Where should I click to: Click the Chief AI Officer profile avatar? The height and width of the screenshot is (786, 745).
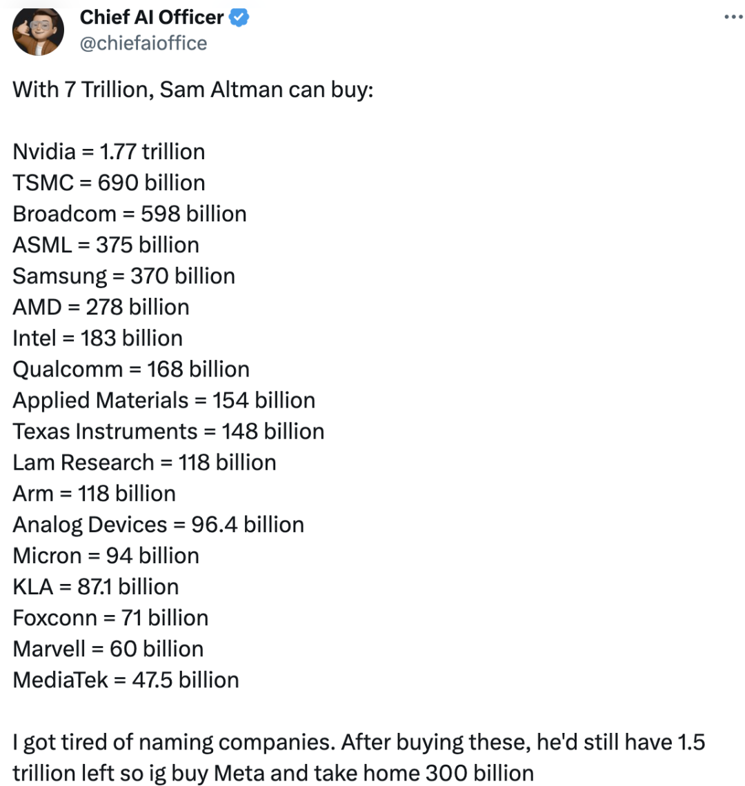pyautogui.click(x=39, y=30)
